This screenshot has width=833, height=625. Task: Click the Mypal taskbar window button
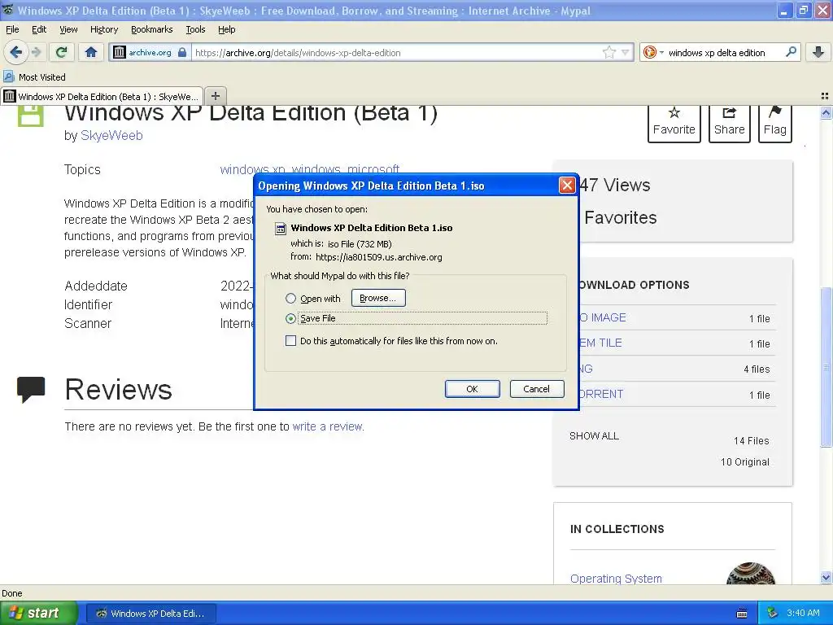click(x=150, y=614)
